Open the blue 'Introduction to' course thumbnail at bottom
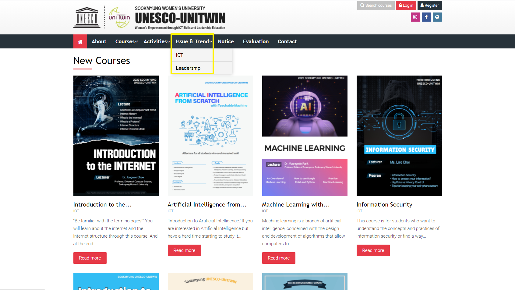This screenshot has height=290, width=515. point(116,281)
